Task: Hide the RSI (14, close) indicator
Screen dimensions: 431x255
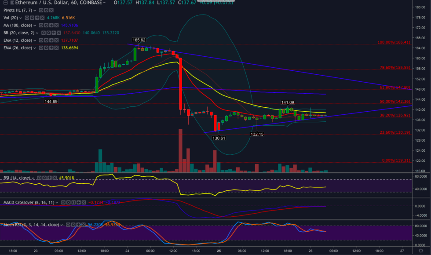Action: [x=39, y=178]
